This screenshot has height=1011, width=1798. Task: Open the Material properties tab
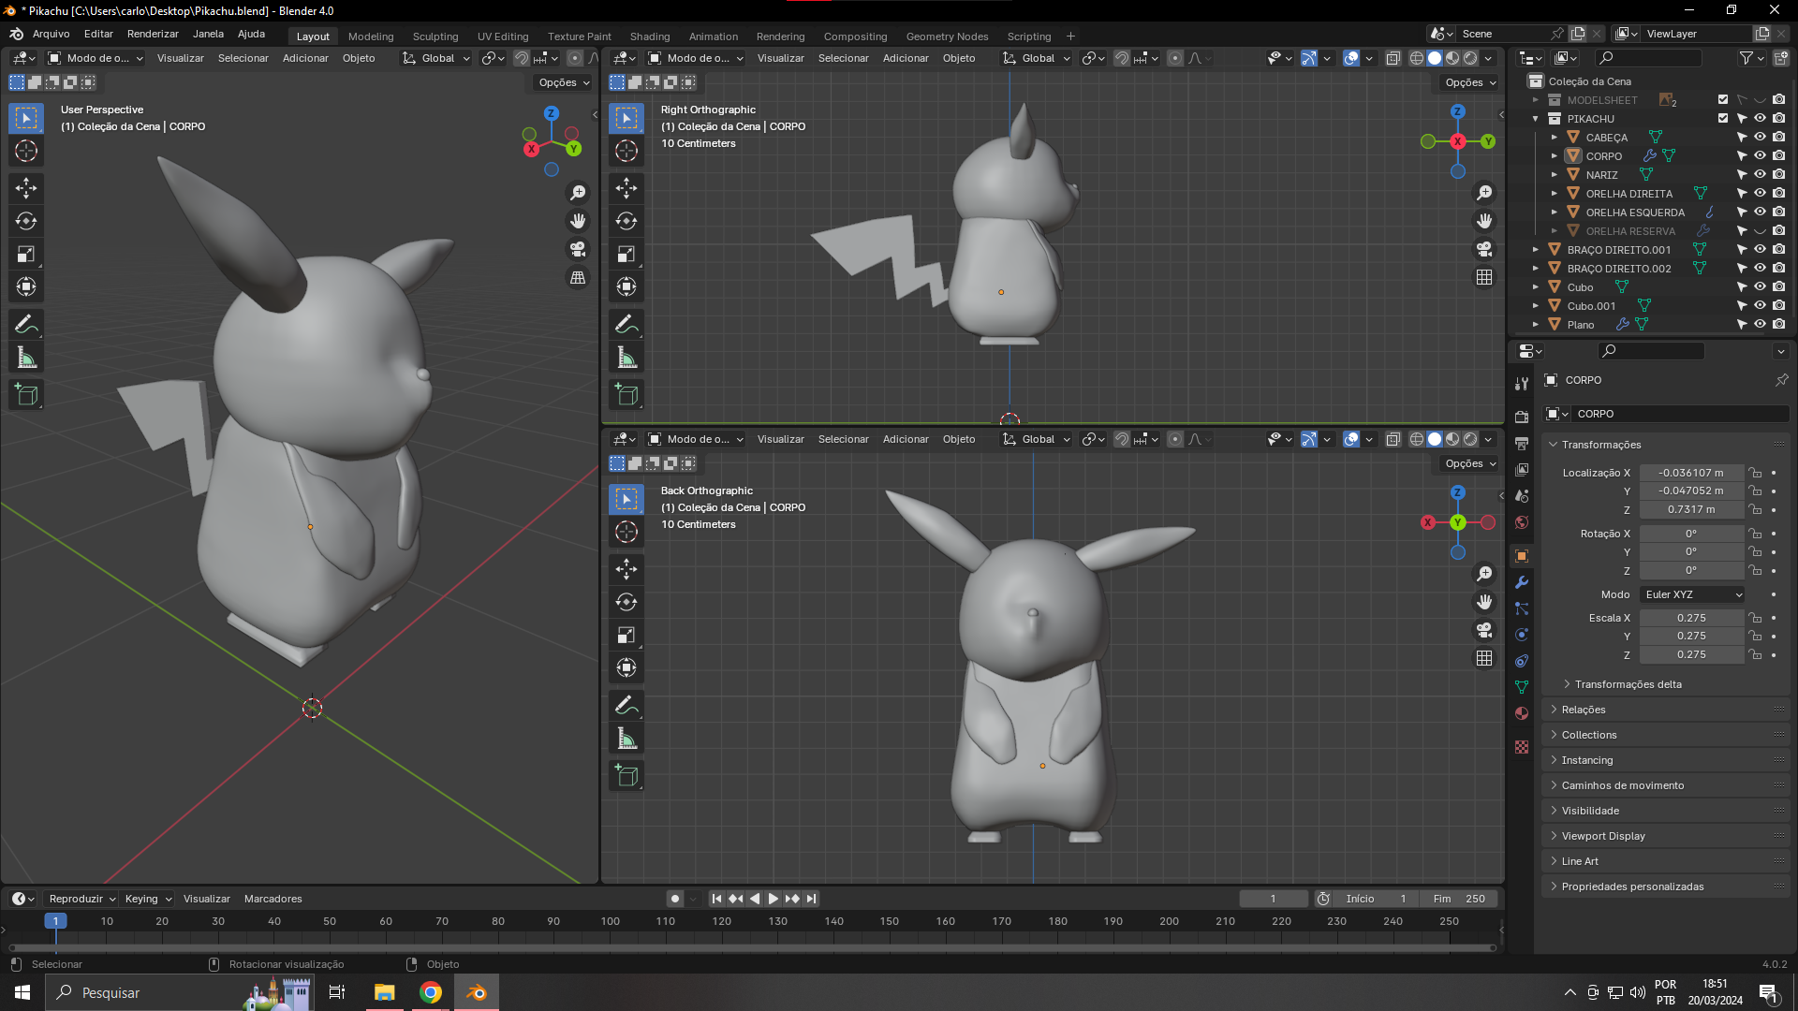click(1522, 713)
